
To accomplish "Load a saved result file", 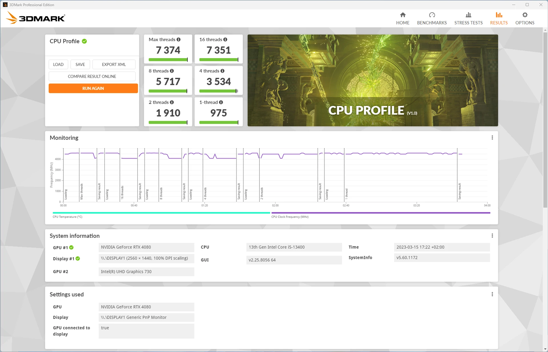I will [x=58, y=64].
